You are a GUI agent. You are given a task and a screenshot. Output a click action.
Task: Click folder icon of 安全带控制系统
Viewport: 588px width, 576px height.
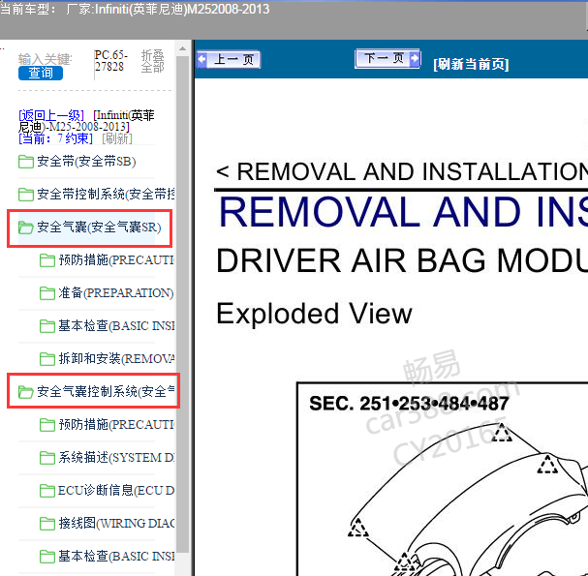pyautogui.click(x=26, y=195)
